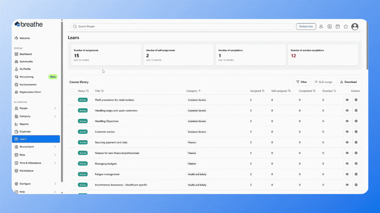Click the favourites star icon
The image size is (380, 213).
pyautogui.click(x=346, y=27)
